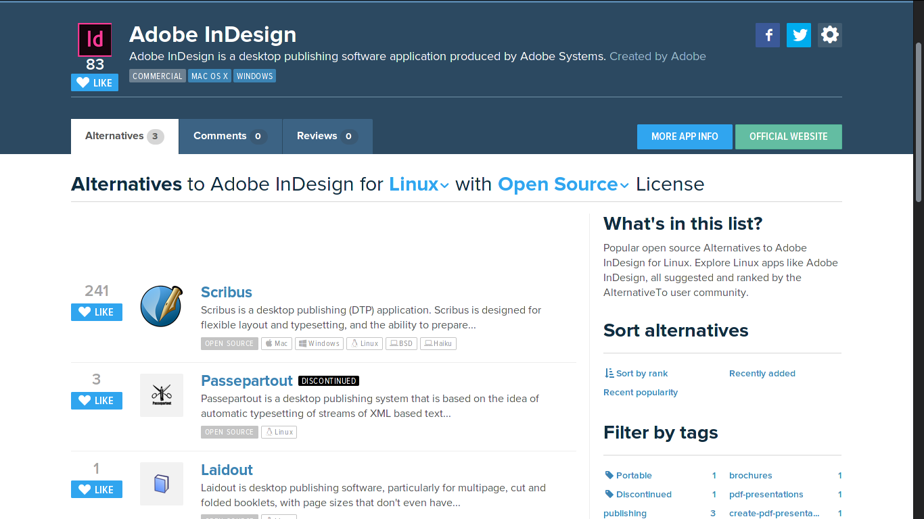
Task: Click the WINDOWS tag in header
Action: 255,76
